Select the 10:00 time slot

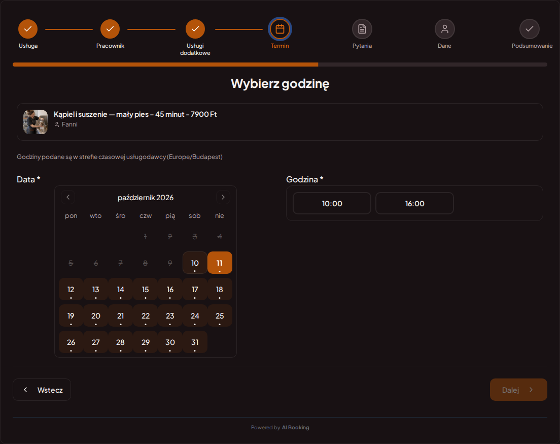332,203
